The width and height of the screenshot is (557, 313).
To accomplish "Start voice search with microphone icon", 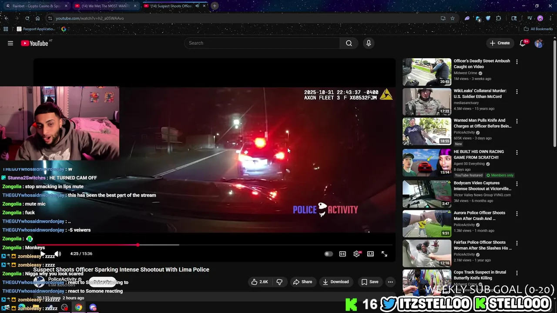I will point(369,43).
